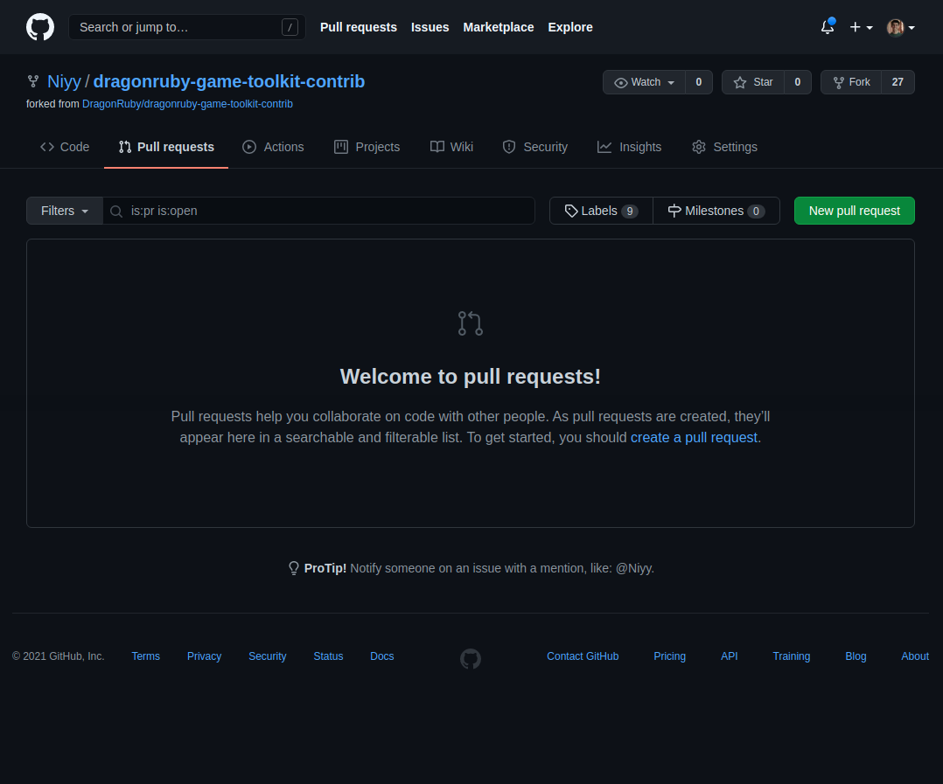Screen dimensions: 943x784
Task: Open Security footer link
Action: coord(267,656)
